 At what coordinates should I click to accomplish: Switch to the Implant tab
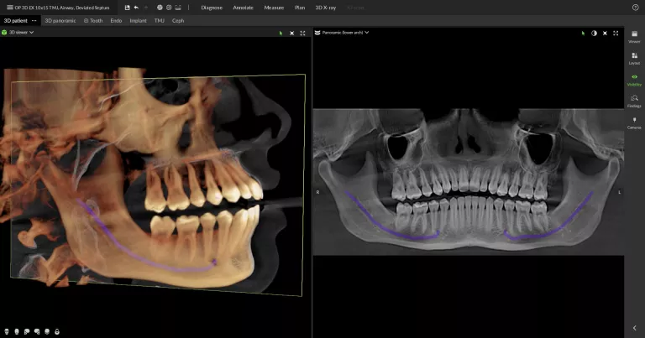139,20
